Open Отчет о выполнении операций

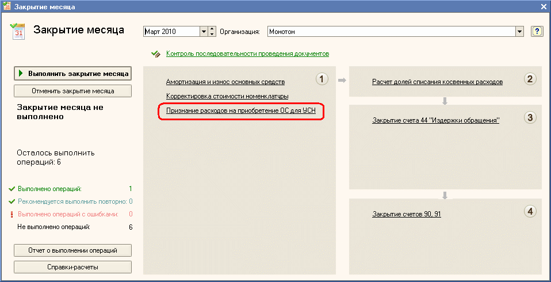tap(72, 251)
